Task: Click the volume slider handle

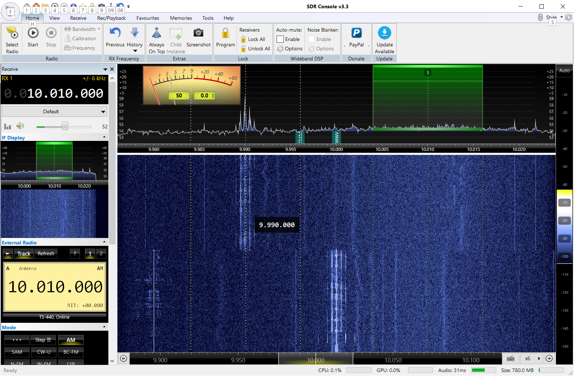Action: coord(65,126)
